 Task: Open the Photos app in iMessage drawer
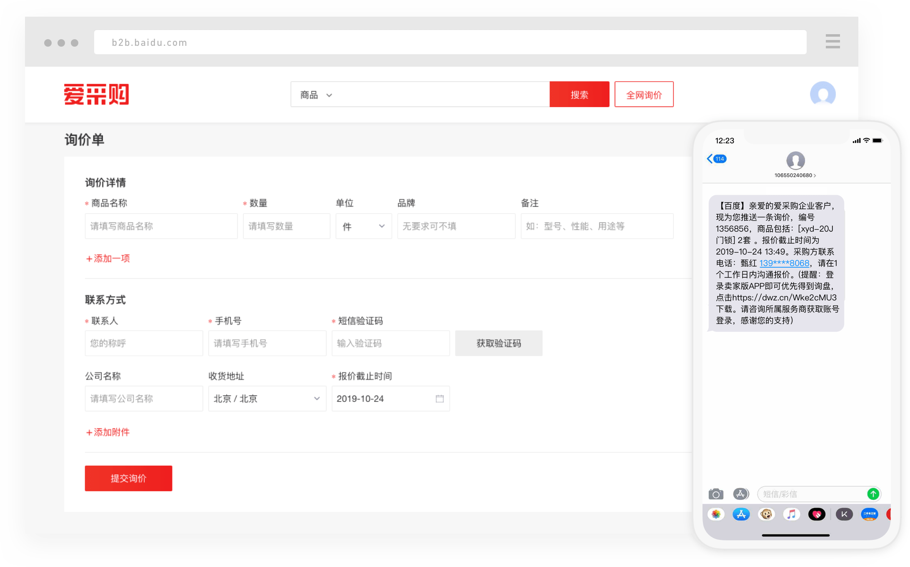coord(716,514)
